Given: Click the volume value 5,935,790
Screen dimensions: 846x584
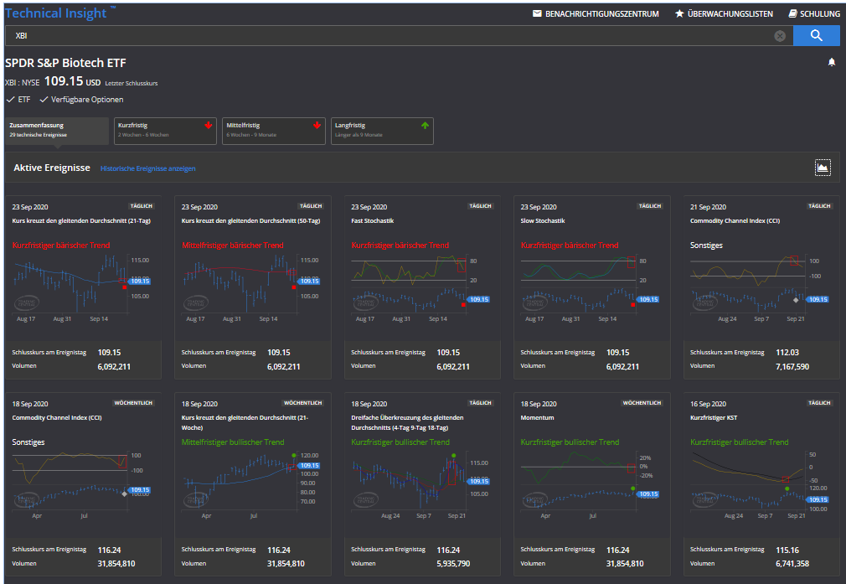Looking at the screenshot, I should (x=453, y=564).
